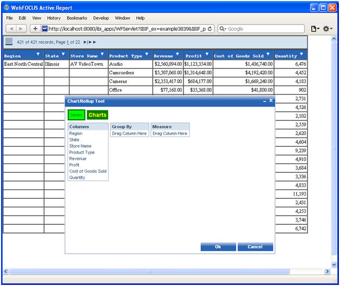
Task: Click the page number 1 link
Action: (x=68, y=42)
